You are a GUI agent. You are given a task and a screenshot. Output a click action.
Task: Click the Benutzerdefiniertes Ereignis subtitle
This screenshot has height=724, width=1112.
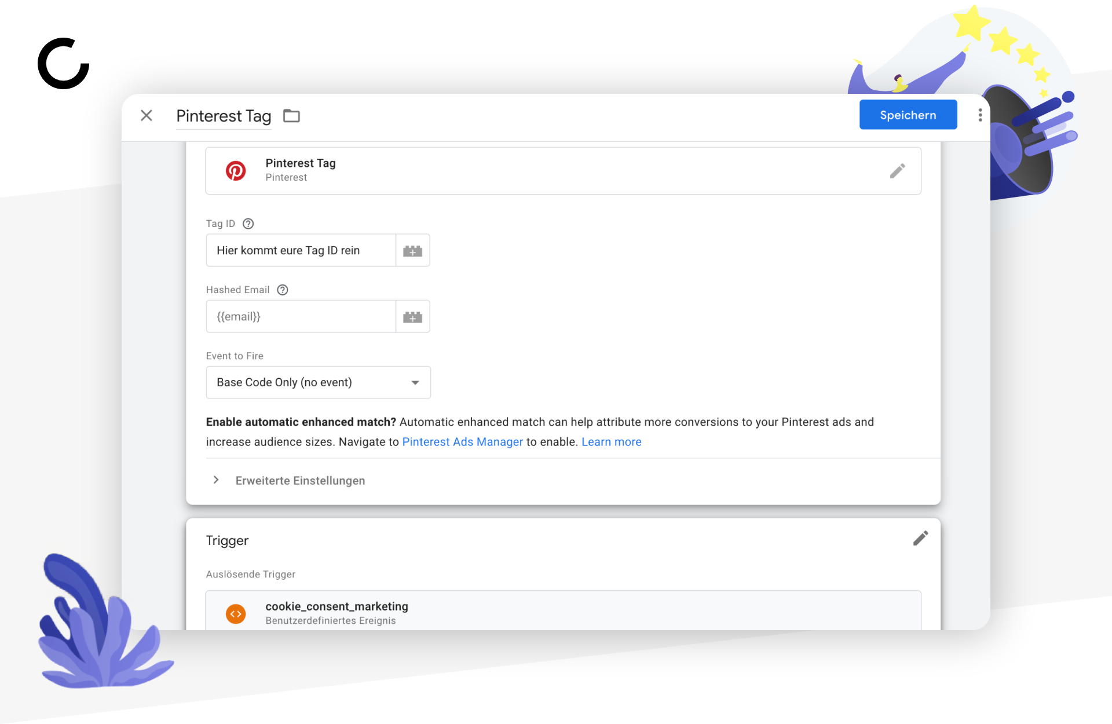(x=331, y=620)
